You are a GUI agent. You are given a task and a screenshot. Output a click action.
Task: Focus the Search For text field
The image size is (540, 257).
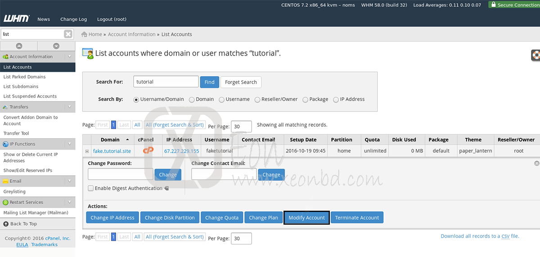coord(166,82)
